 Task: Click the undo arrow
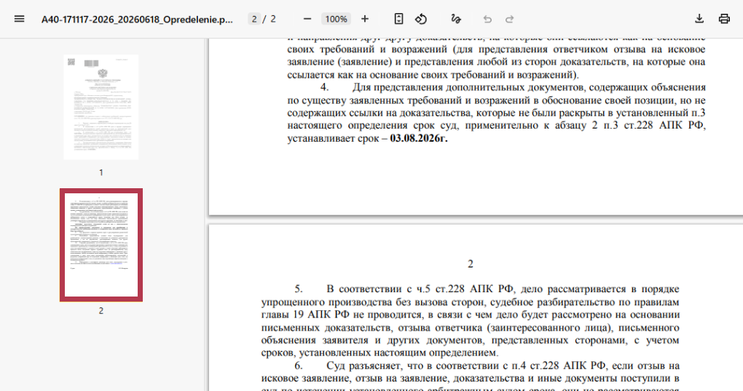coord(487,19)
